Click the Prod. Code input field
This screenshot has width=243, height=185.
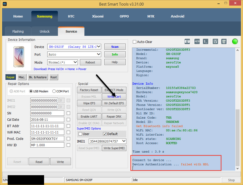coord(47,139)
